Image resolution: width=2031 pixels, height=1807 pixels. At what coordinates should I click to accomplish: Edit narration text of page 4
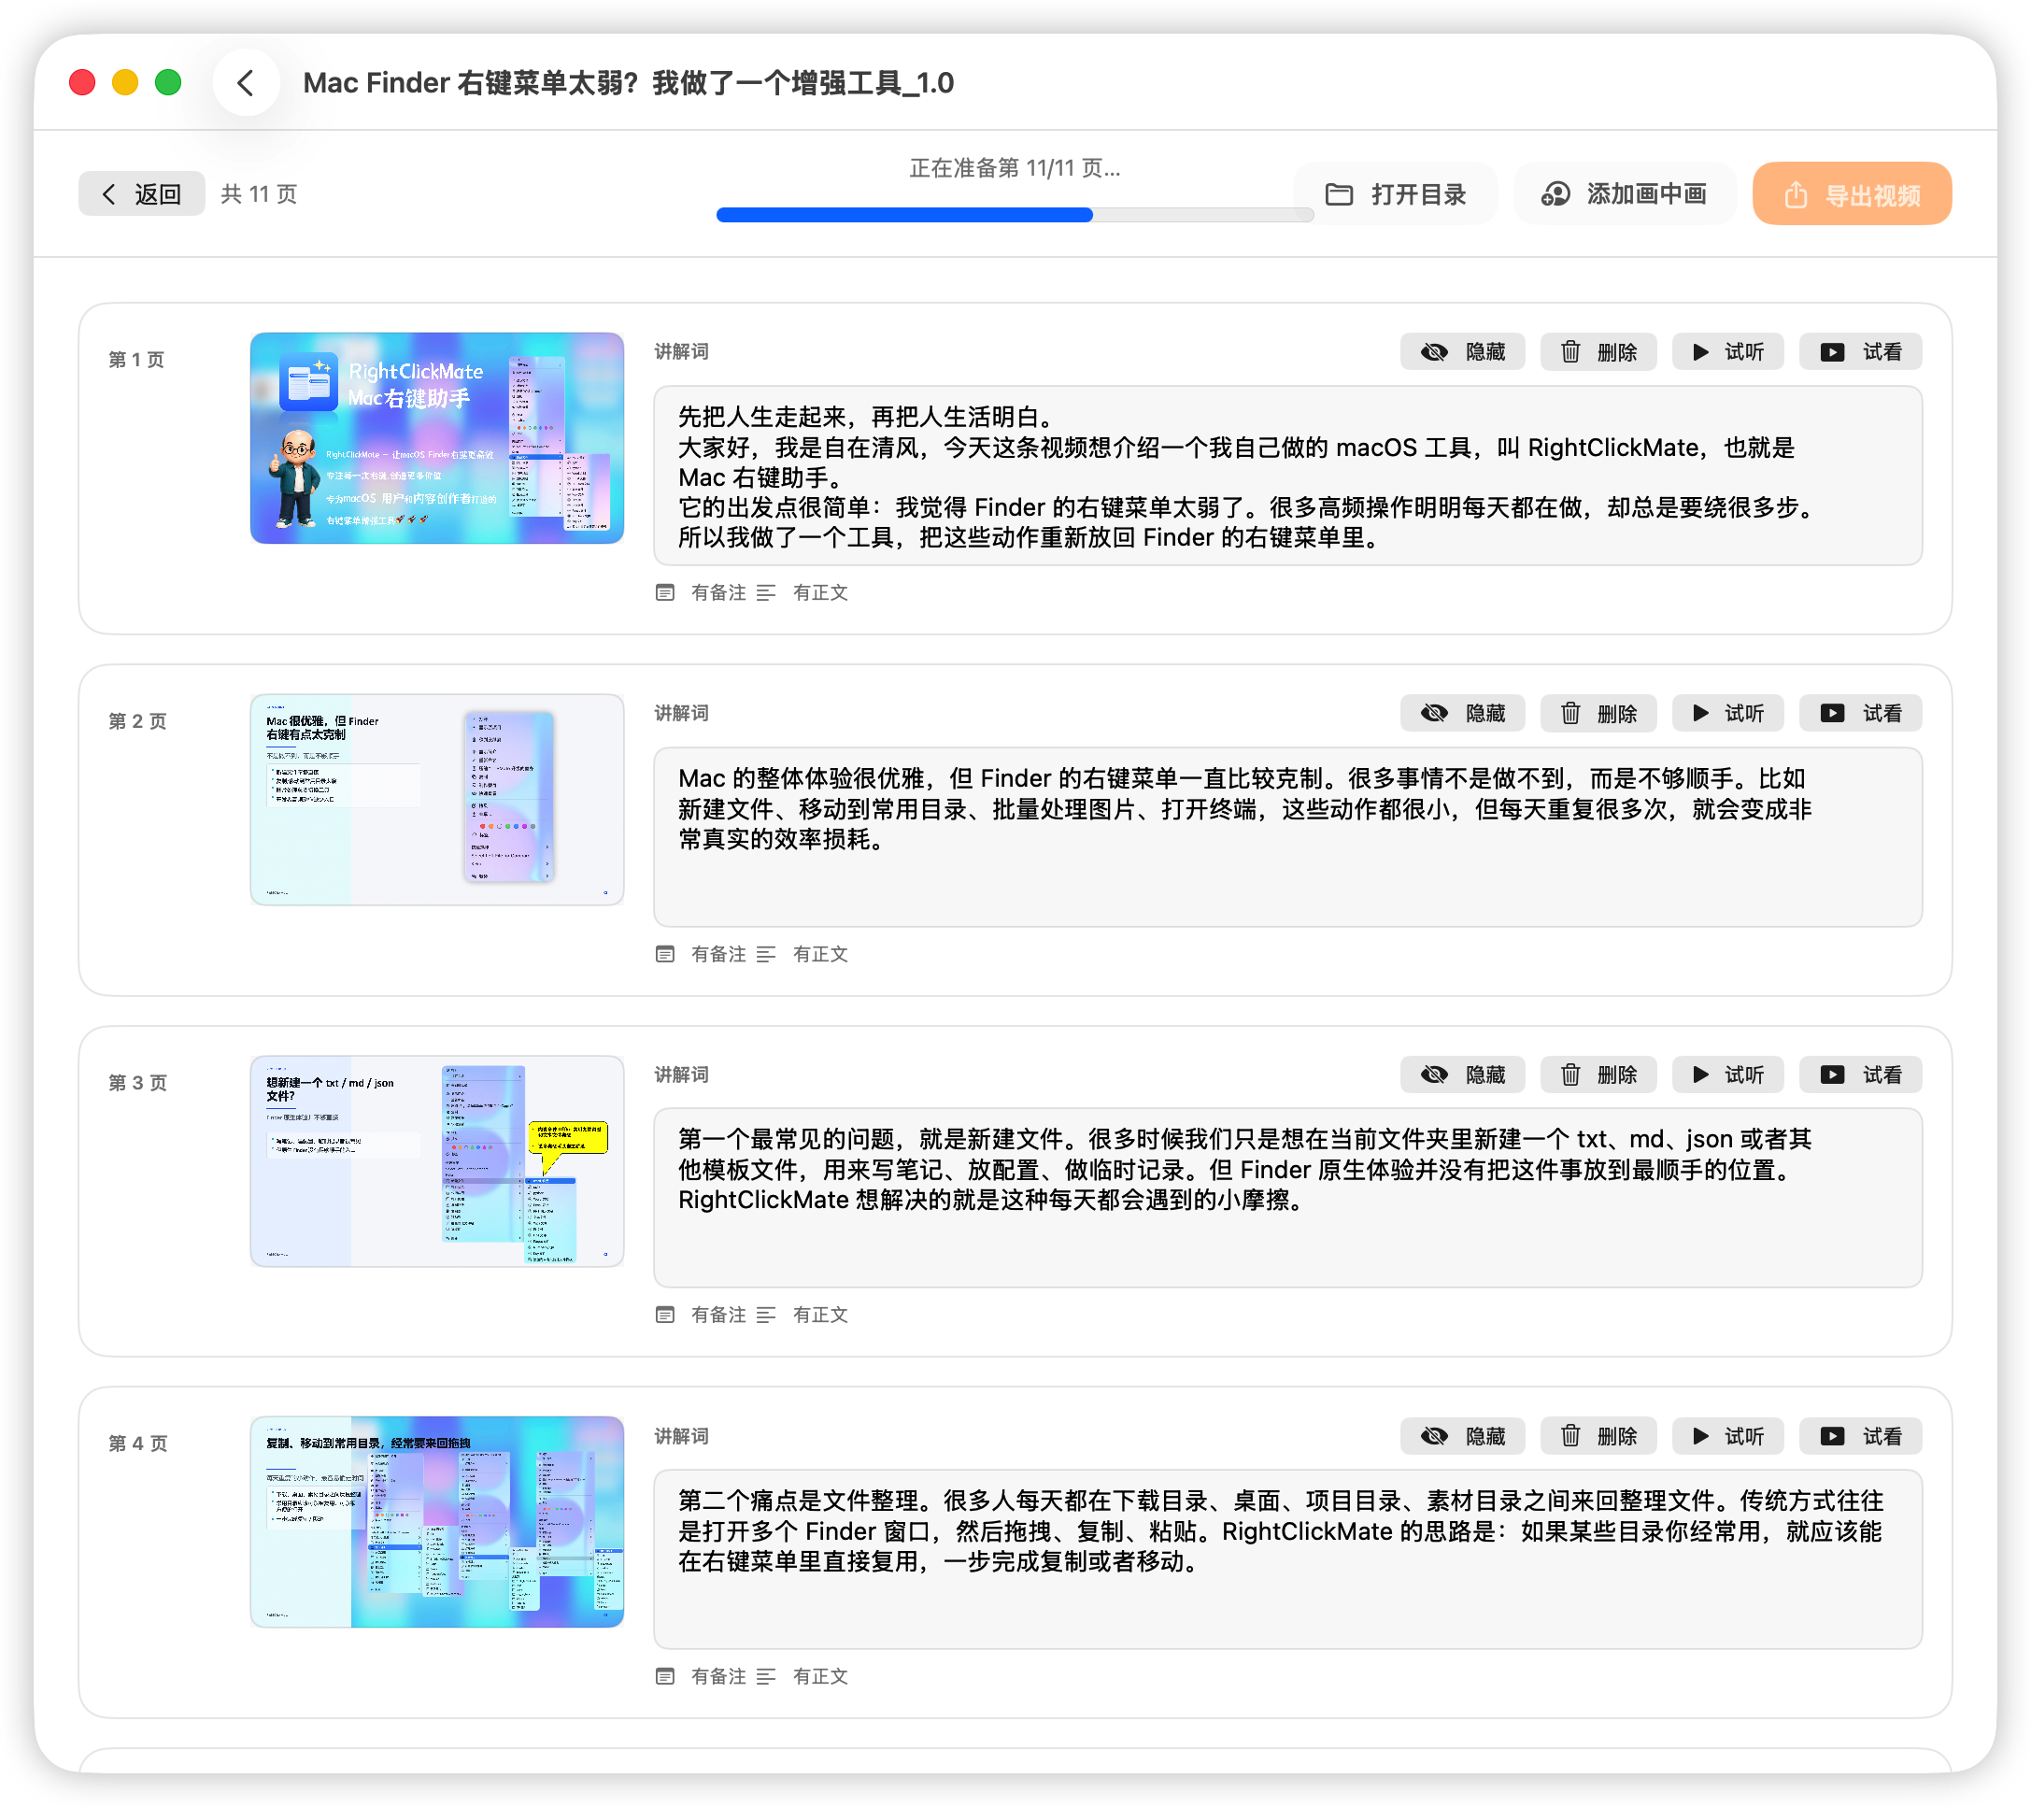(1287, 1560)
